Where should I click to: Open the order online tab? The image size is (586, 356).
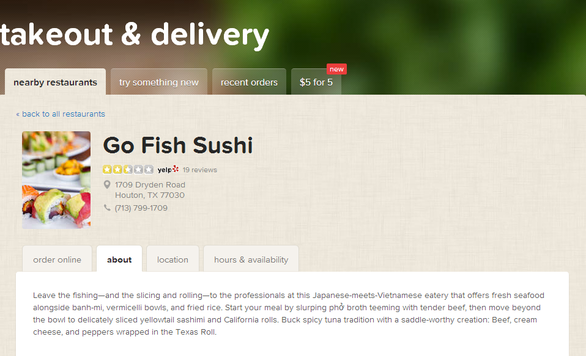pos(57,260)
